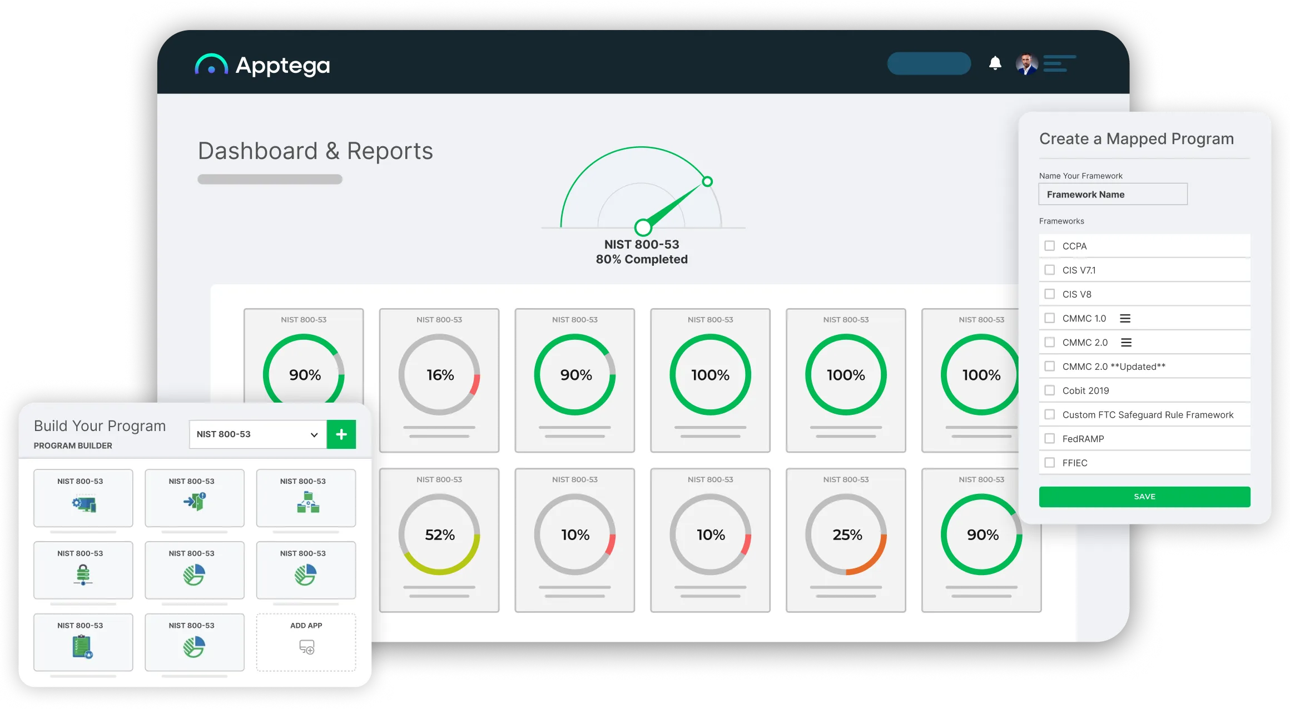The image size is (1290, 723).
Task: Open the user profile avatar
Action: click(1026, 64)
